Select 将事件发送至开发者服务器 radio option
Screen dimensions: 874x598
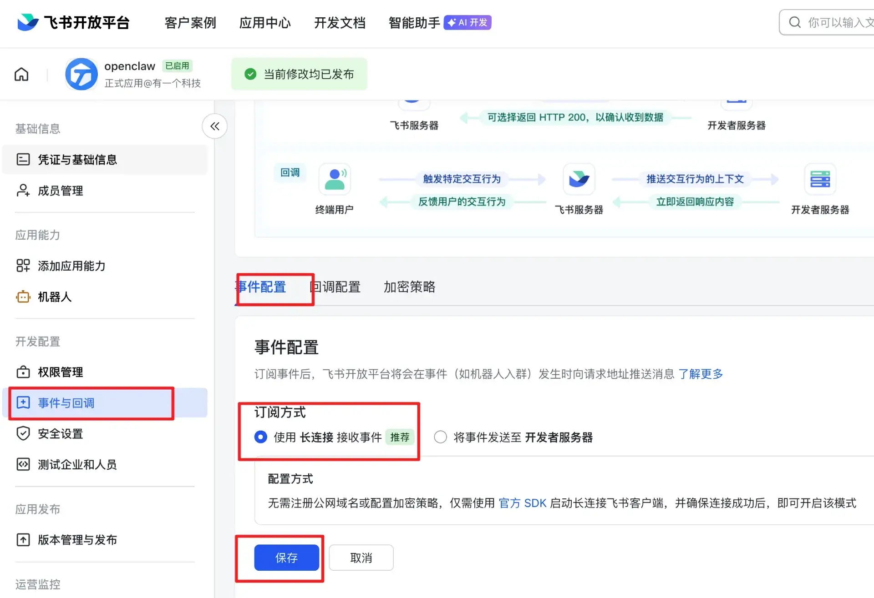pyautogui.click(x=440, y=437)
